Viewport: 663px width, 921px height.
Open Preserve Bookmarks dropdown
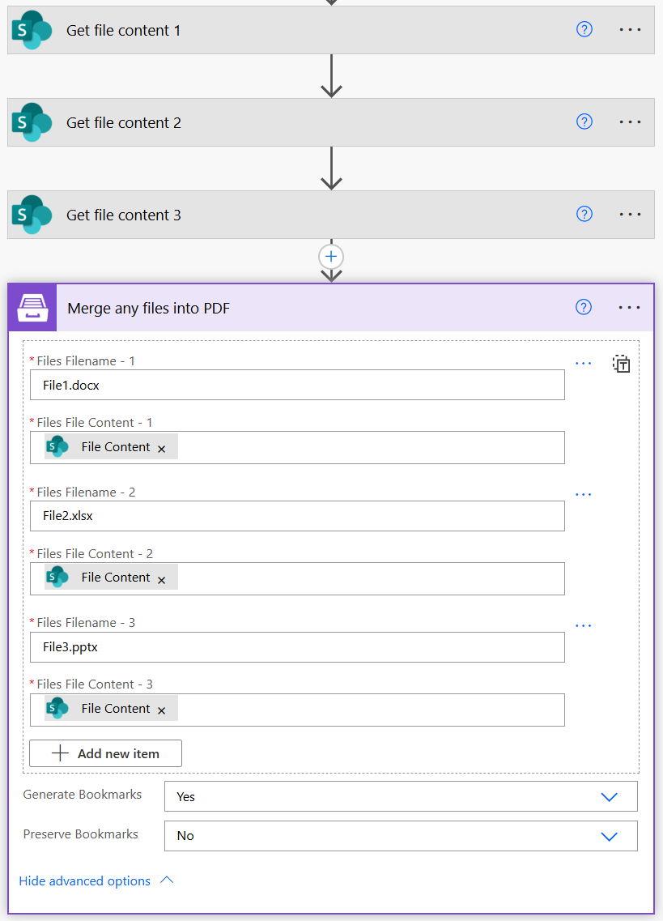coord(401,836)
